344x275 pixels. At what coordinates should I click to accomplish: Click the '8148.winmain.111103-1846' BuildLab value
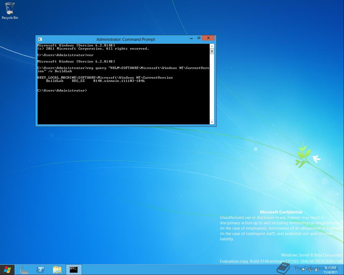119,81
